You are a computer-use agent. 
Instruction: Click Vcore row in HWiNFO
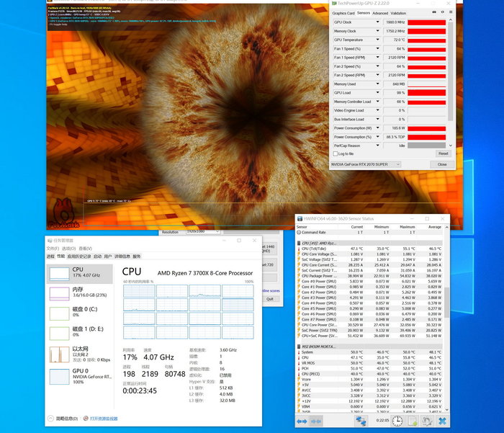click(x=369, y=379)
